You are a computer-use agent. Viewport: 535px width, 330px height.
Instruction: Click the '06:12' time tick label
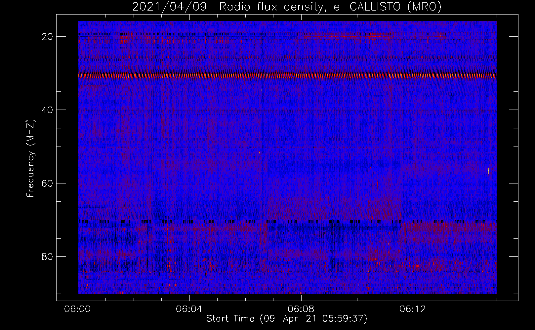coord(413,309)
